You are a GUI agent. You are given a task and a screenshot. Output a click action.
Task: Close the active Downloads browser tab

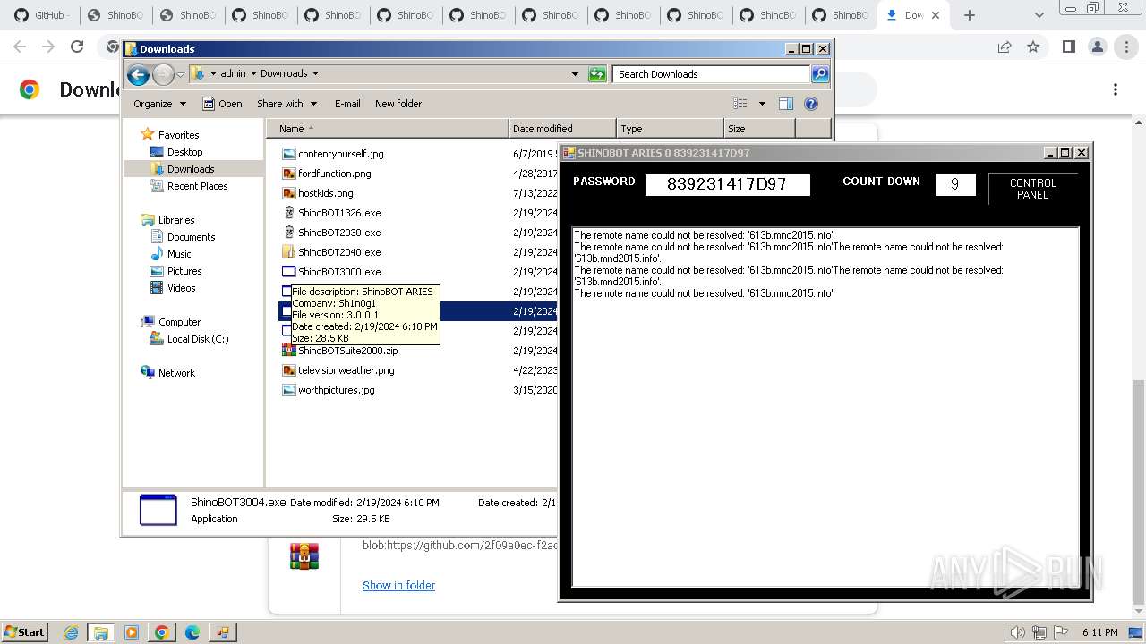click(936, 15)
